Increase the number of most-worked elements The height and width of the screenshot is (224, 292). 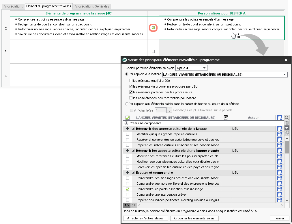click(x=169, y=109)
